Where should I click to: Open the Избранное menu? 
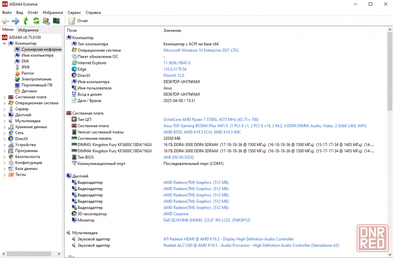coord(53,13)
